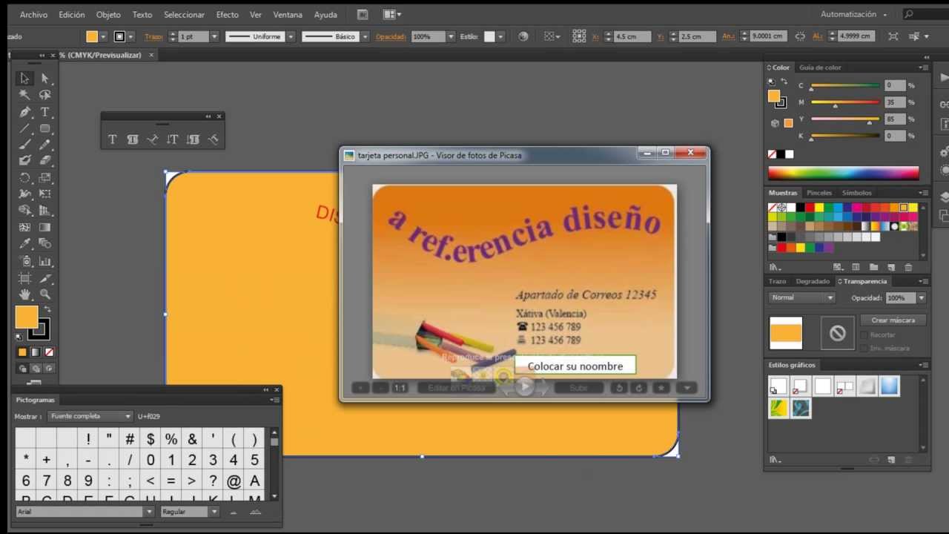Select Draw Inside drawing mode
This screenshot has width=949, height=534.
[x=49, y=368]
